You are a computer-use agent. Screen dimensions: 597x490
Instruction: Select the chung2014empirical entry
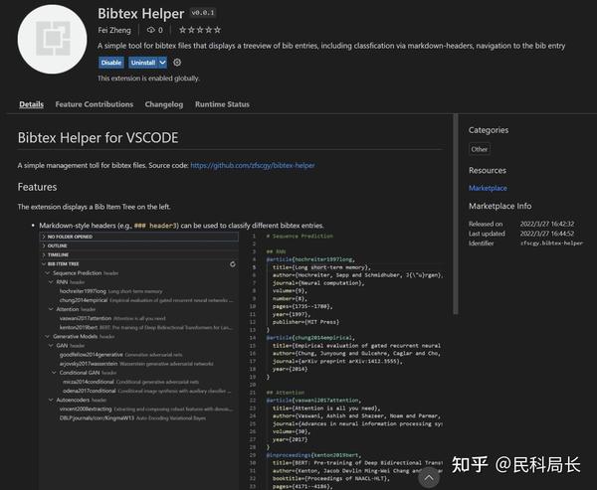(139, 300)
